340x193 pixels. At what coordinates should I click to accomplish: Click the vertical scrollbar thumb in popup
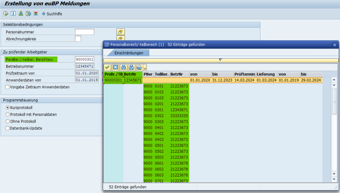(x=334, y=101)
